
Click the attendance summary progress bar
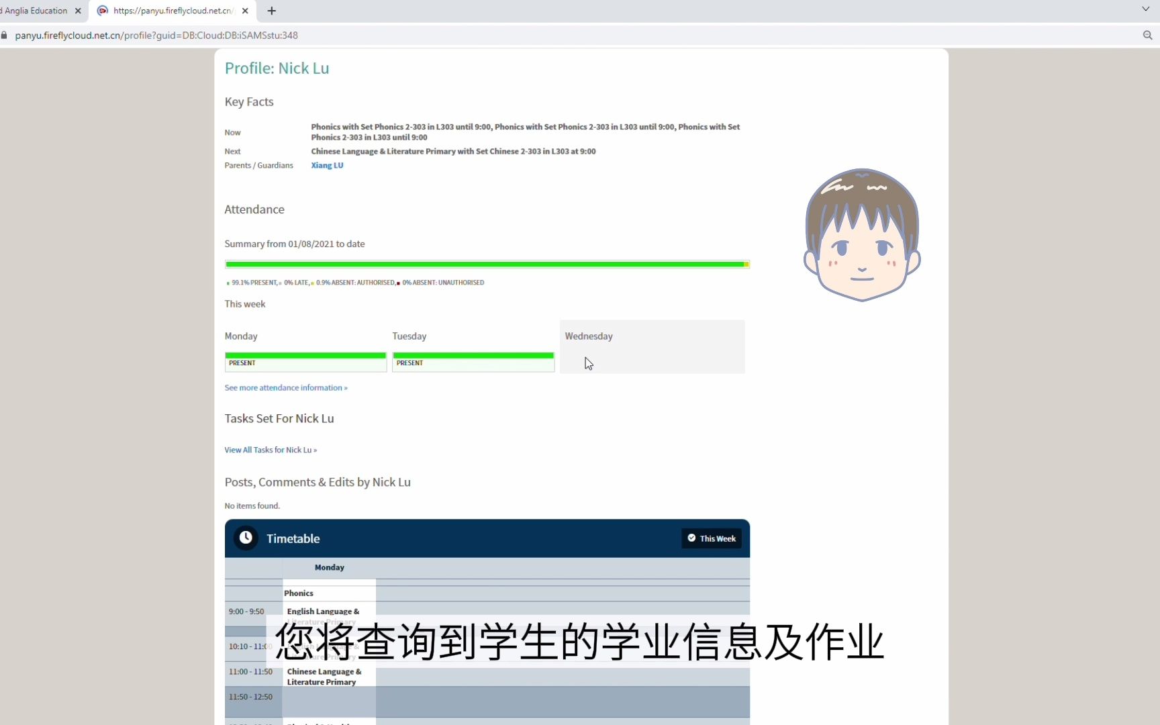point(487,264)
